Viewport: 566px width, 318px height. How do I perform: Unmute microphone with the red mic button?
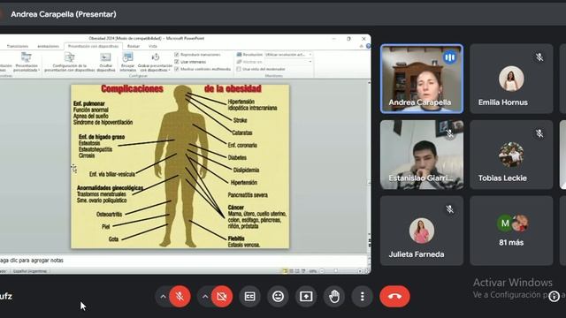180,297
